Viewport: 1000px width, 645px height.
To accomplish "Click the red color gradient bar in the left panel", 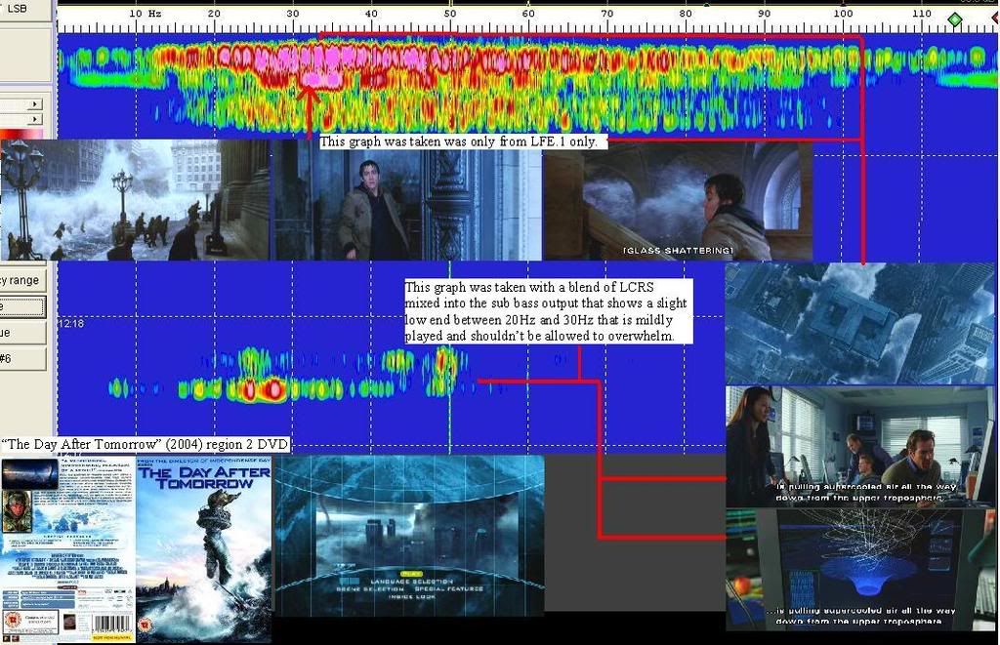I will point(21,135).
